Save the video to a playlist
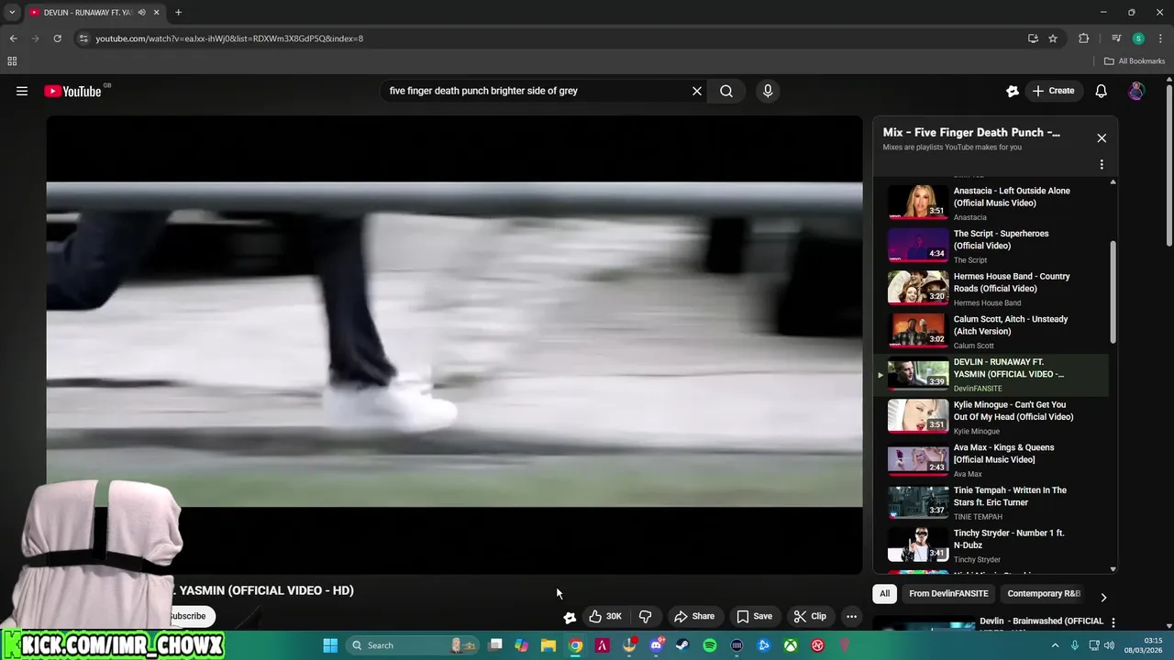The width and height of the screenshot is (1174, 660). coord(755,616)
